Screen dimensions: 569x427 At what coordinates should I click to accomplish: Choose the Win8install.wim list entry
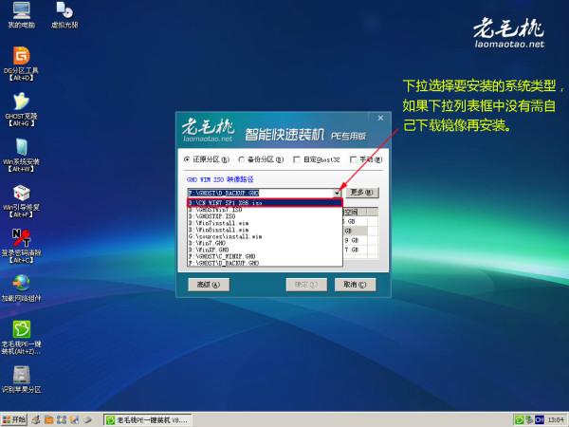pyautogui.click(x=265, y=230)
